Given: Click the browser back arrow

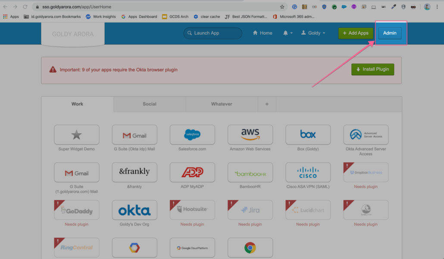Looking at the screenshot, I should pos(5,7).
